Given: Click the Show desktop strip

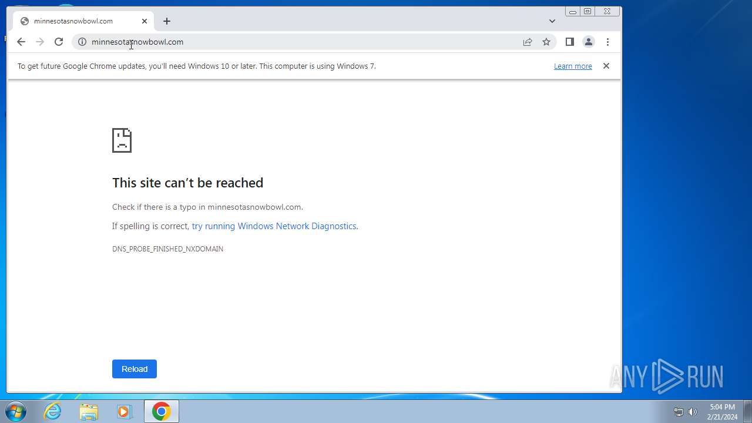Looking at the screenshot, I should [747, 412].
